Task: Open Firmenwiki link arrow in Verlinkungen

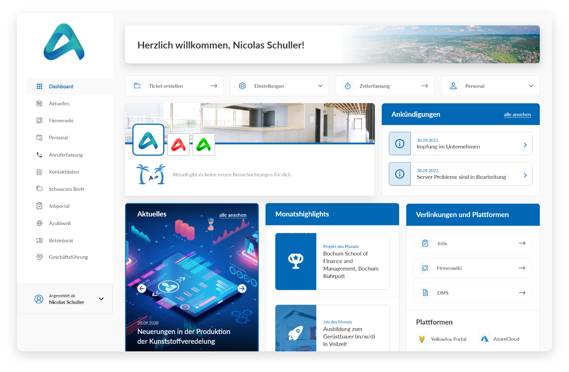Action: pyautogui.click(x=522, y=268)
